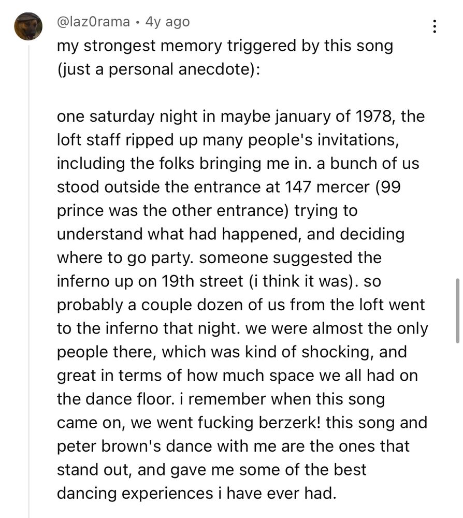Click the text "(just a personal anecdote):"
463x518 pixels.
(x=158, y=69)
